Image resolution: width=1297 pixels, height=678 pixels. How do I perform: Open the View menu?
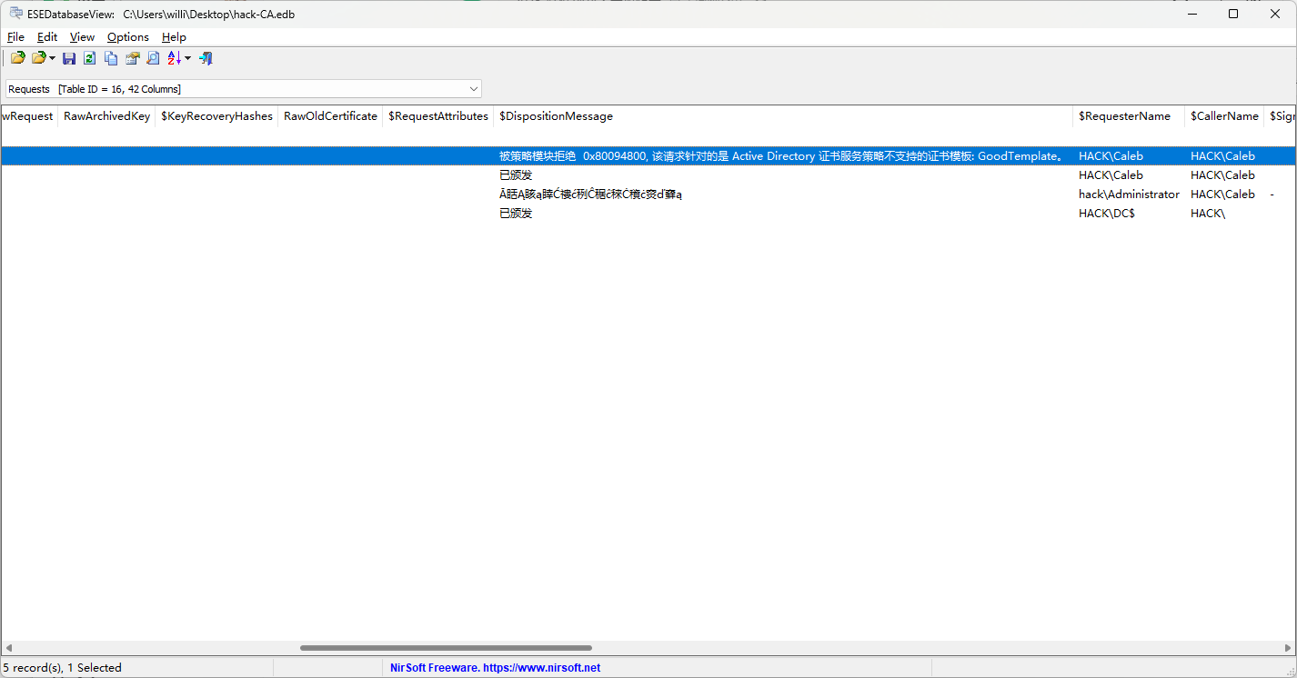tap(82, 37)
